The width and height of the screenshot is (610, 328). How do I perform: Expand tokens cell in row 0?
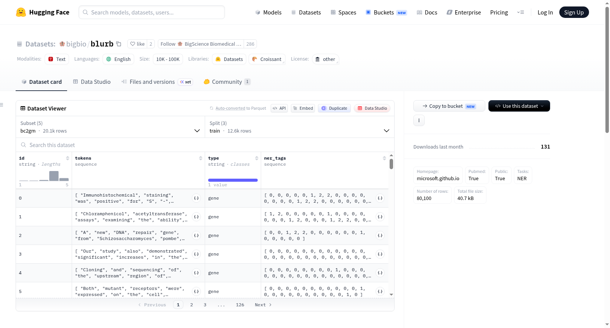[x=196, y=198]
